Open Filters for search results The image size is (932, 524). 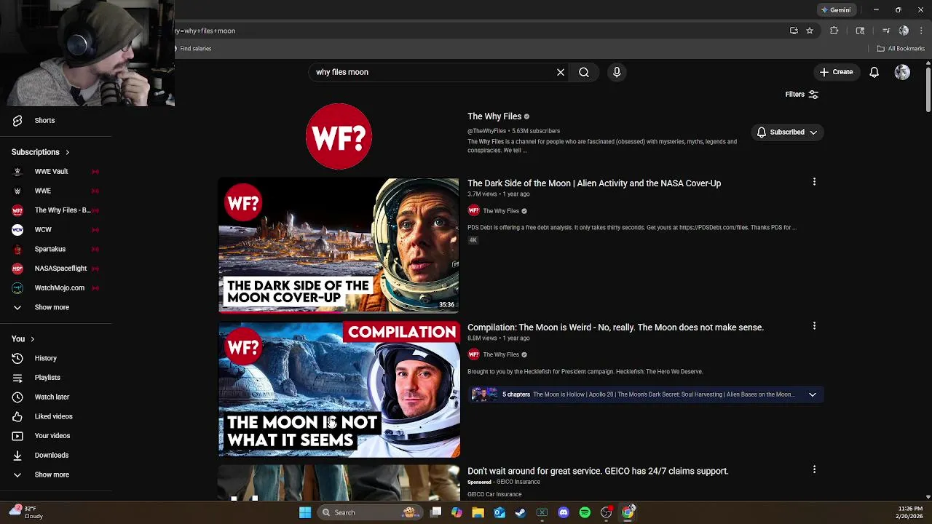click(x=802, y=95)
